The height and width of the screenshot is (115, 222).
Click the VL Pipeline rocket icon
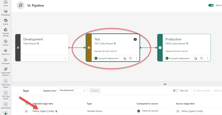coord(21,5)
